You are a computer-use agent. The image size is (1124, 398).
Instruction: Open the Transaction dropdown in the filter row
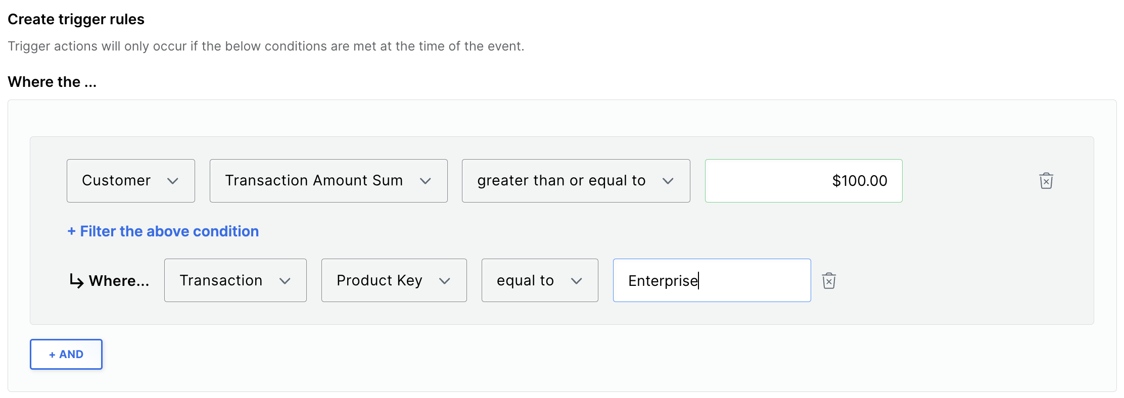(x=236, y=280)
